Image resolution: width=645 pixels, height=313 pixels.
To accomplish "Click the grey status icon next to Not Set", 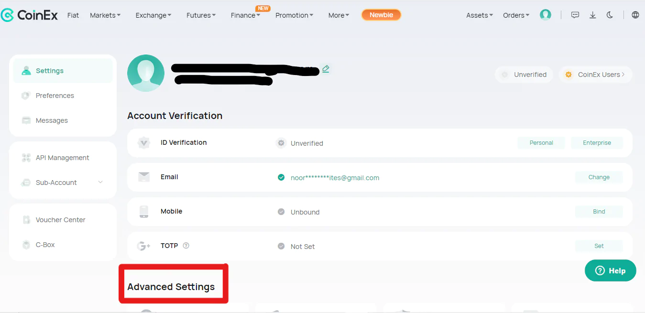I will point(281,246).
